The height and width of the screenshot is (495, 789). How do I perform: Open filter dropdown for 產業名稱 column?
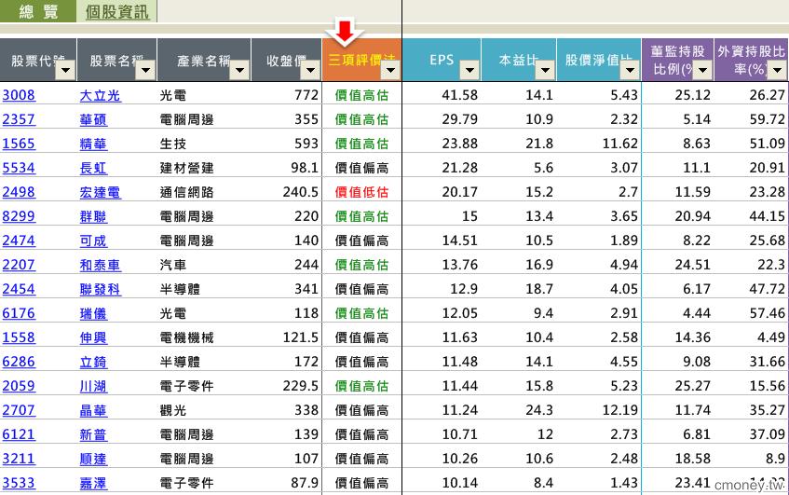(x=239, y=71)
